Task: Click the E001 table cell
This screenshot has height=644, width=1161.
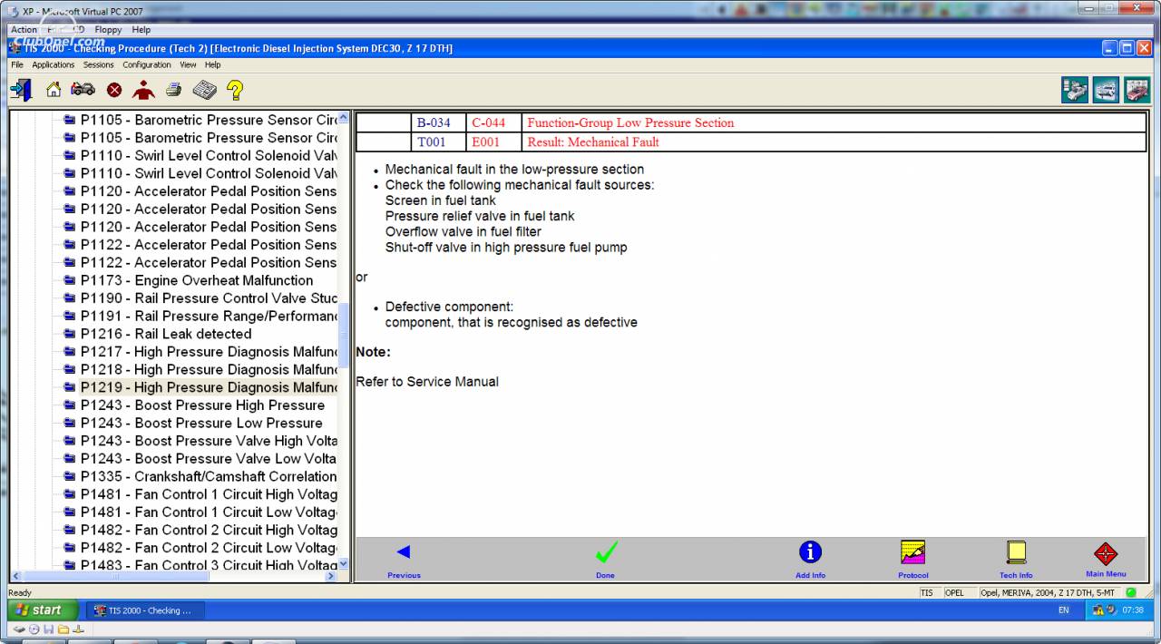Action: pyautogui.click(x=494, y=142)
